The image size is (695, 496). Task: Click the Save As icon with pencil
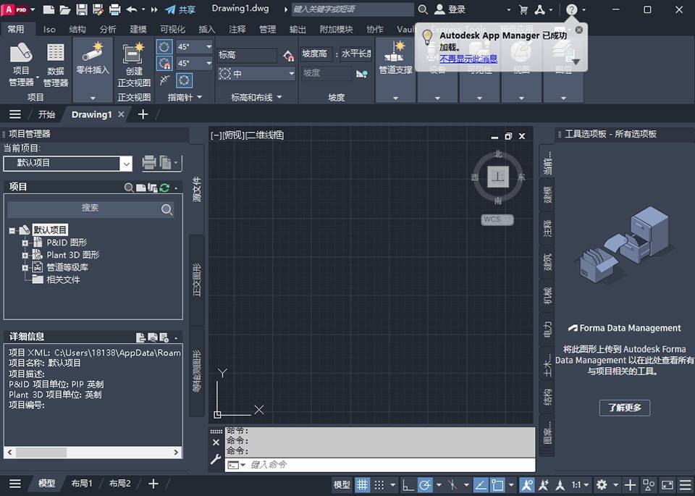click(98, 9)
